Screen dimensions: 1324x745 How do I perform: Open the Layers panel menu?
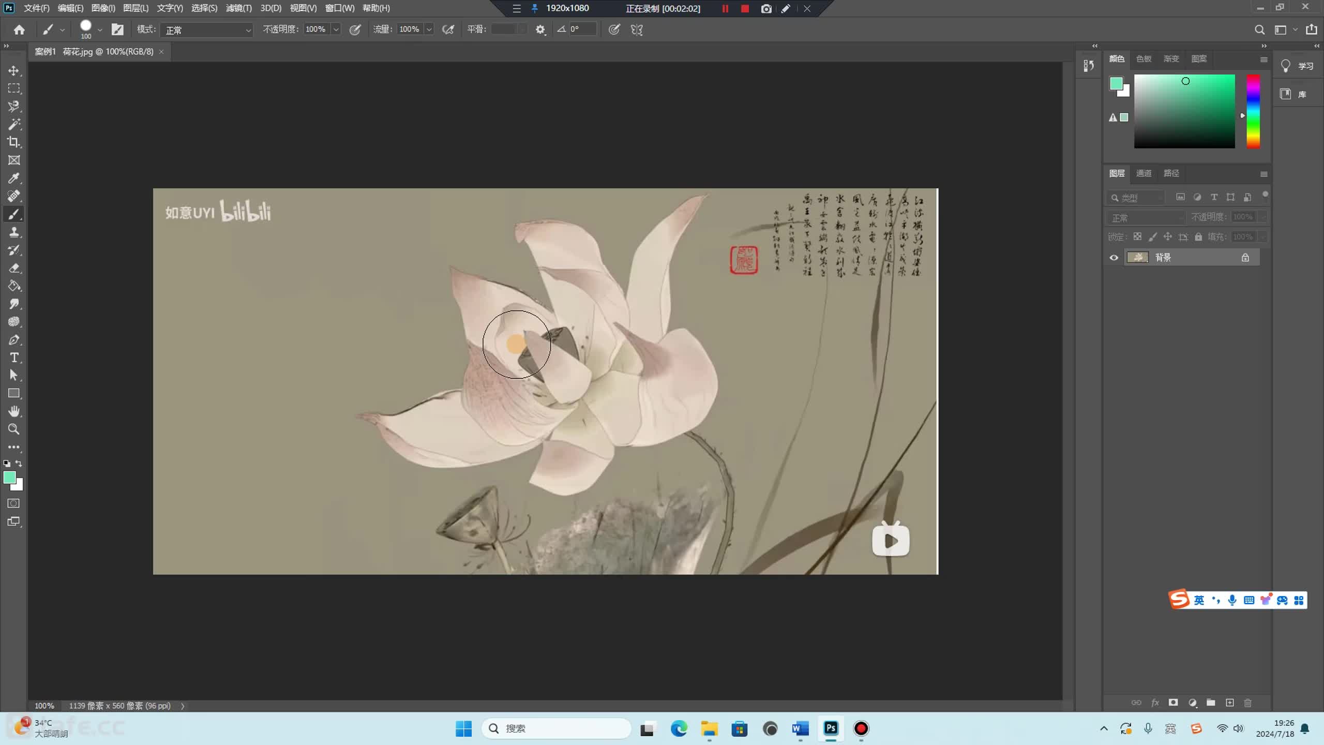[x=1264, y=174]
